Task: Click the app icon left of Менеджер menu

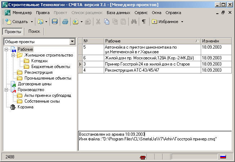Action: tap(7, 13)
